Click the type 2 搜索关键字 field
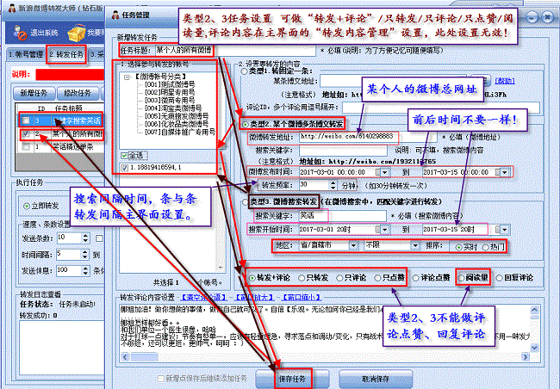The height and width of the screenshot is (389, 560). point(343,151)
